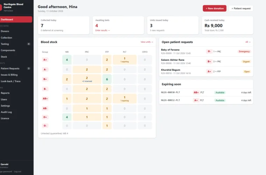Click the Patient Requests count badge 3

tap(29, 69)
